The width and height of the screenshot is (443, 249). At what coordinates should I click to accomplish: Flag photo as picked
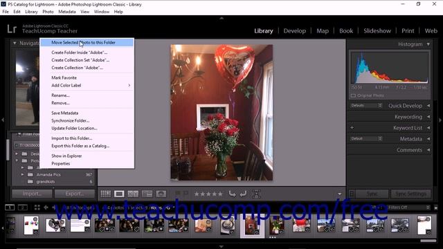[178, 194]
